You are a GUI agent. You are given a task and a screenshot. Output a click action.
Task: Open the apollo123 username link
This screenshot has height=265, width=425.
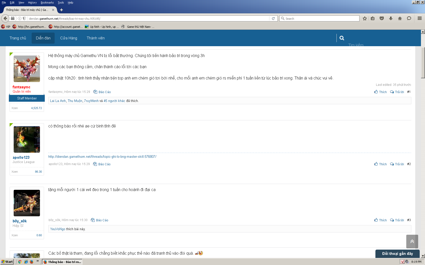pos(21,157)
